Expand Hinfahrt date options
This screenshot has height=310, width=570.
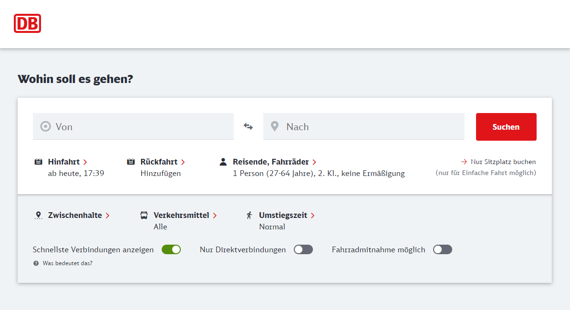pyautogui.click(x=68, y=162)
